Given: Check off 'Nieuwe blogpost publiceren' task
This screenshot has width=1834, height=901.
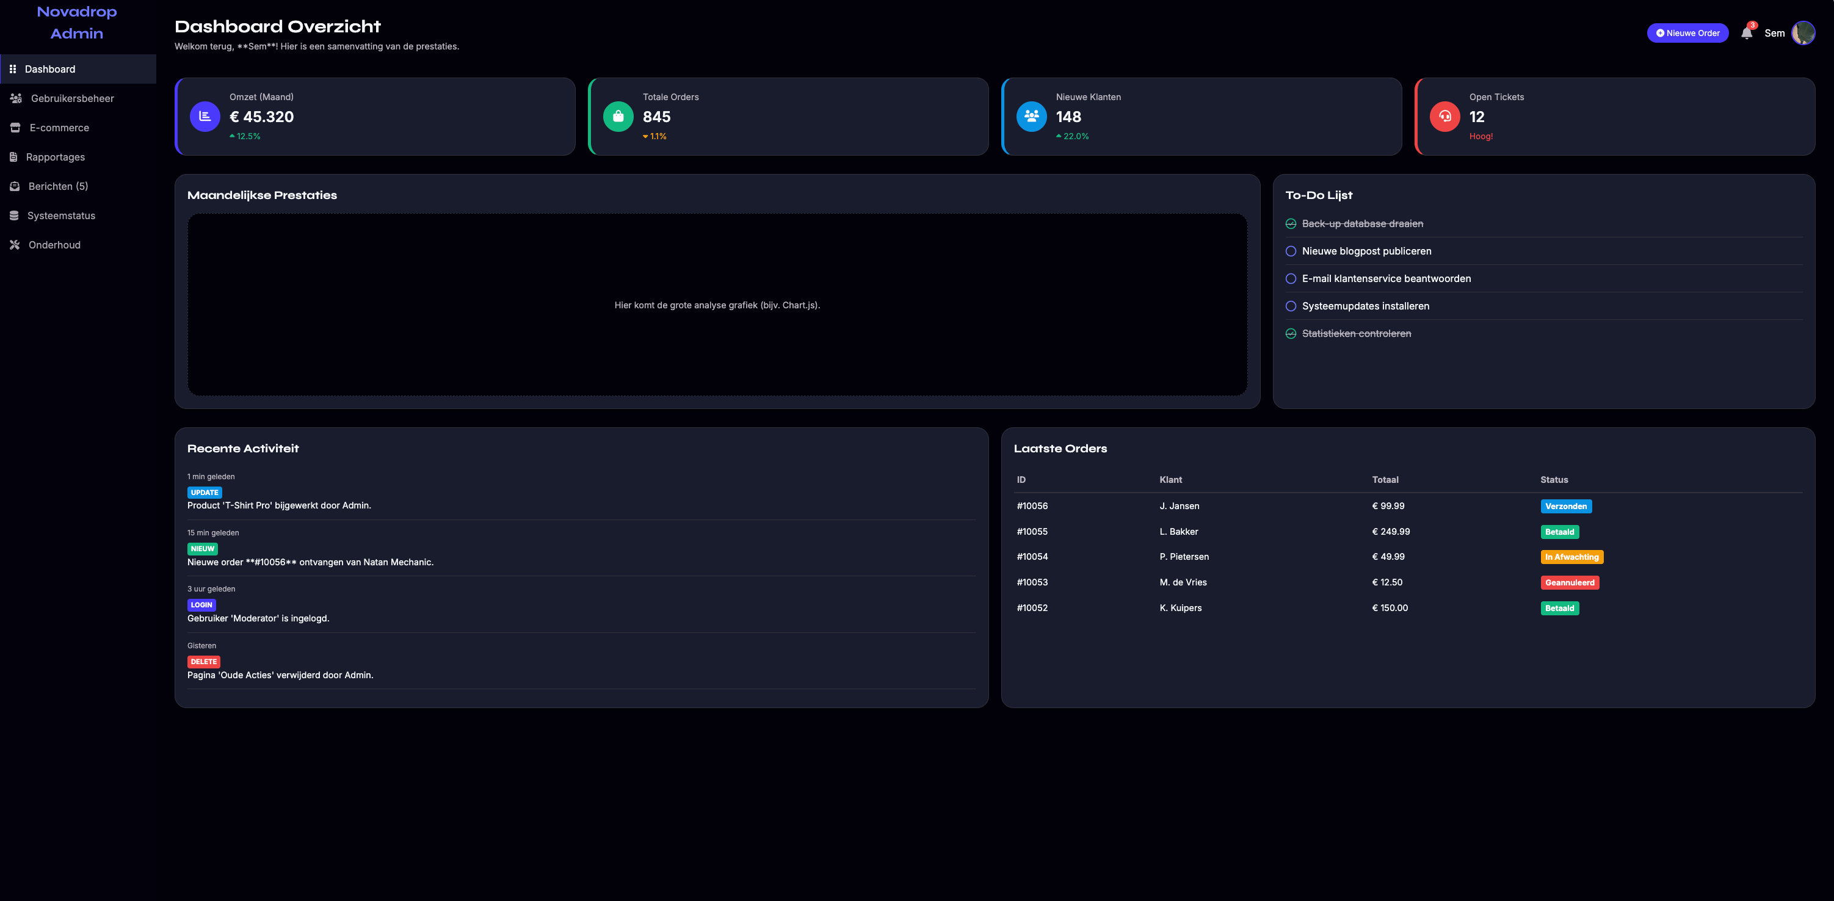Looking at the screenshot, I should (1290, 251).
